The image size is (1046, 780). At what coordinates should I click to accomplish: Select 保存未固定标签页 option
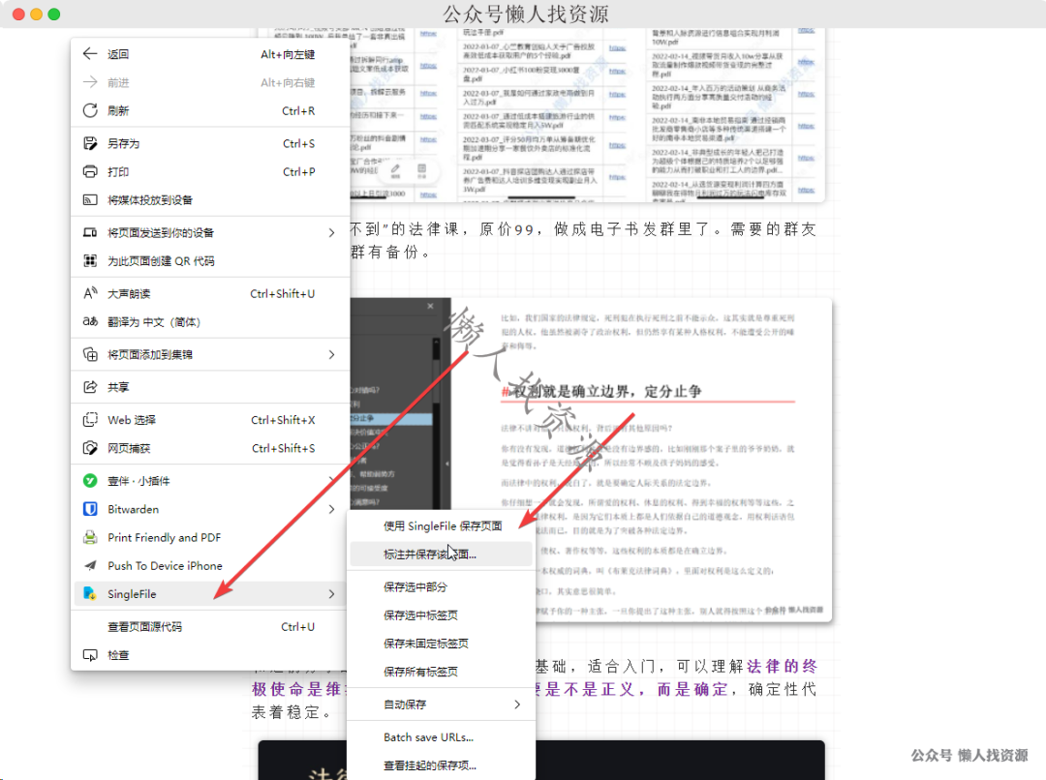click(x=441, y=644)
